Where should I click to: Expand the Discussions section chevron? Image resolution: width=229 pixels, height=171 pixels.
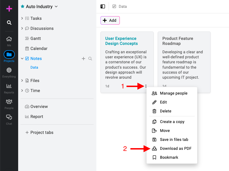tap(22, 28)
